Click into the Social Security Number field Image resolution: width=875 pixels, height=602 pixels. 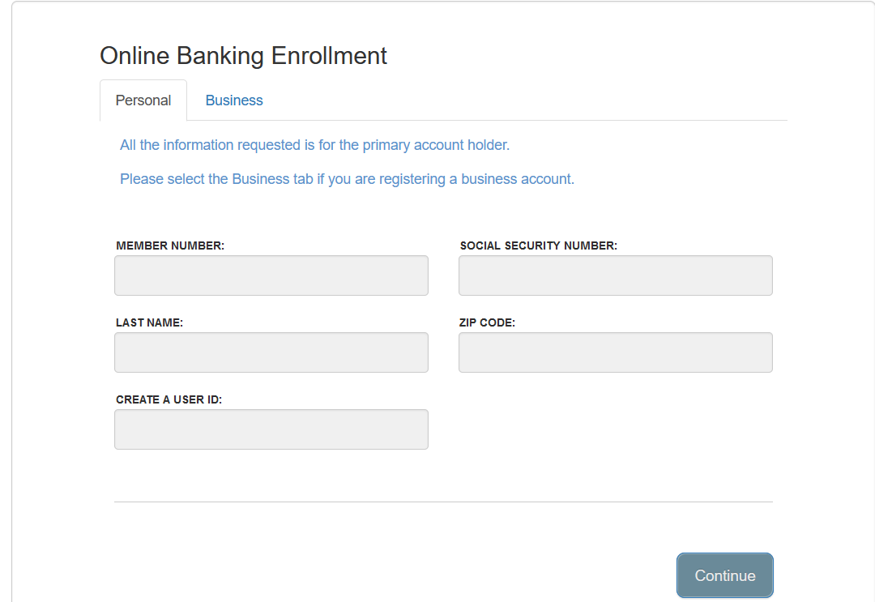(x=616, y=275)
